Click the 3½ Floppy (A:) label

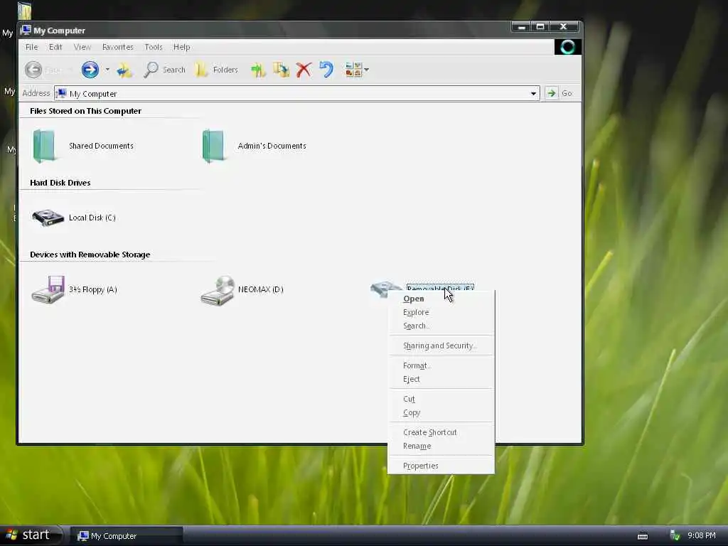pyautogui.click(x=93, y=289)
